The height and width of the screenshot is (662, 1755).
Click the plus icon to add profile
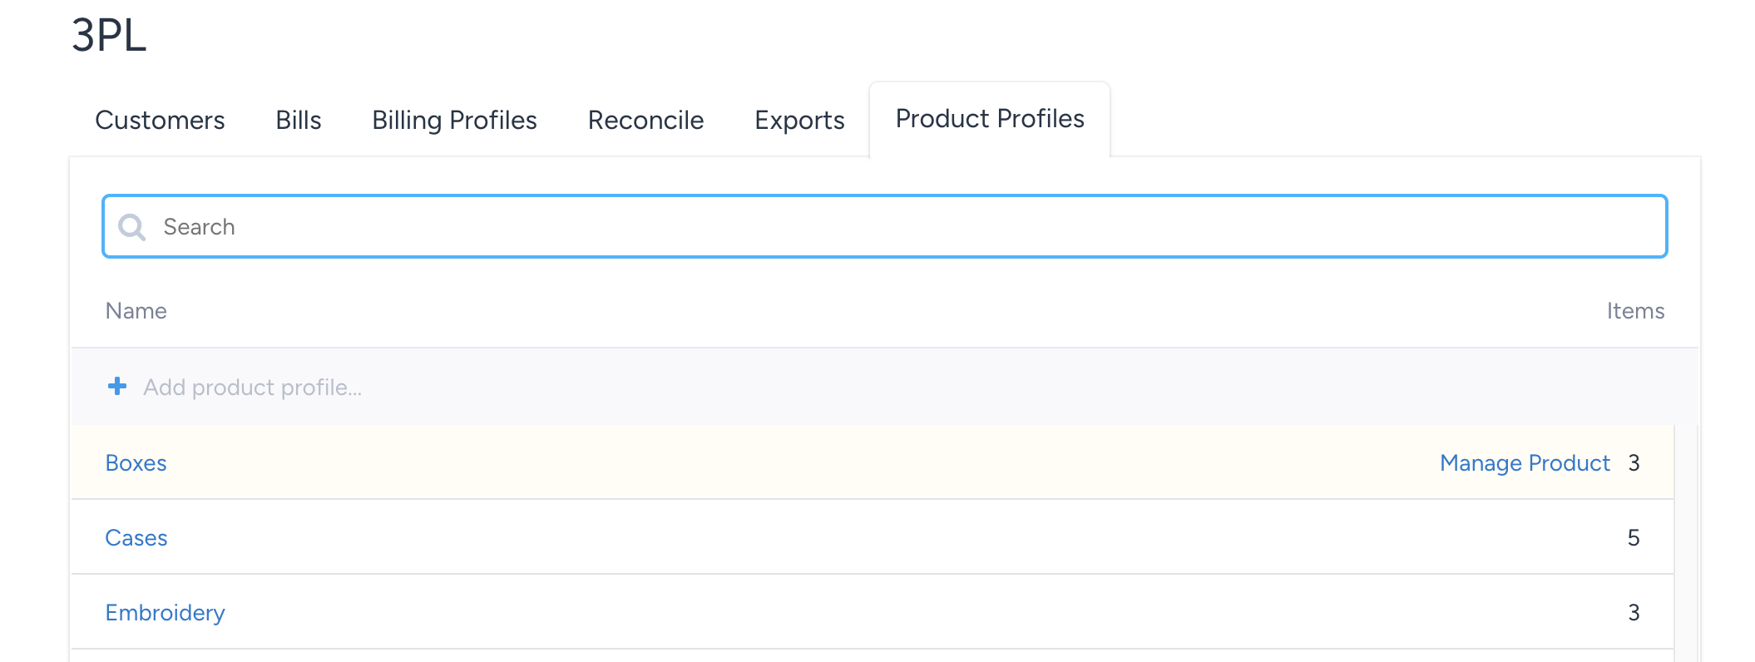point(117,386)
